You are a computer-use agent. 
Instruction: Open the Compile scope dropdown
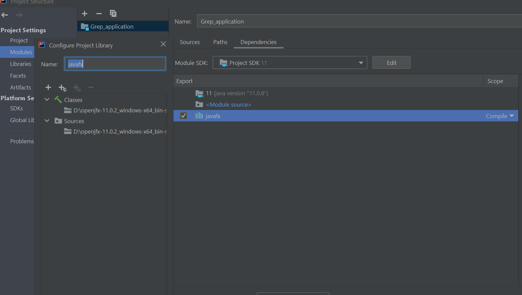pyautogui.click(x=500, y=116)
